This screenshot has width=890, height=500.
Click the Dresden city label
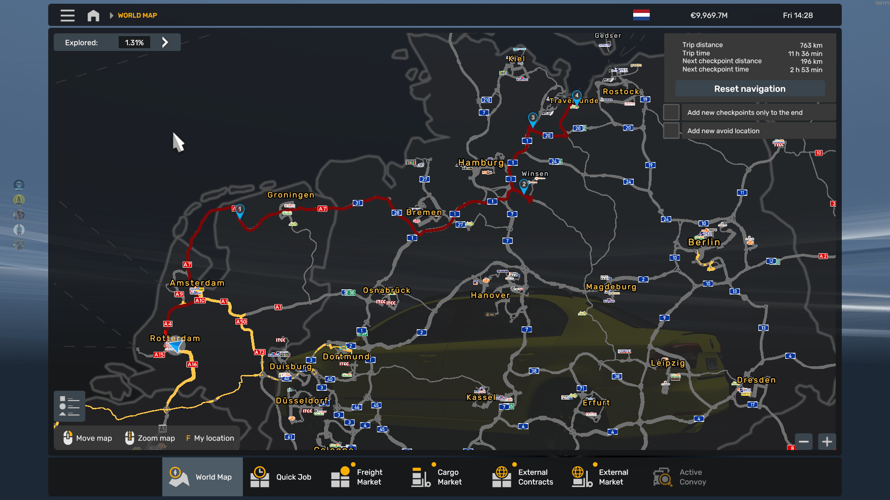coord(756,380)
